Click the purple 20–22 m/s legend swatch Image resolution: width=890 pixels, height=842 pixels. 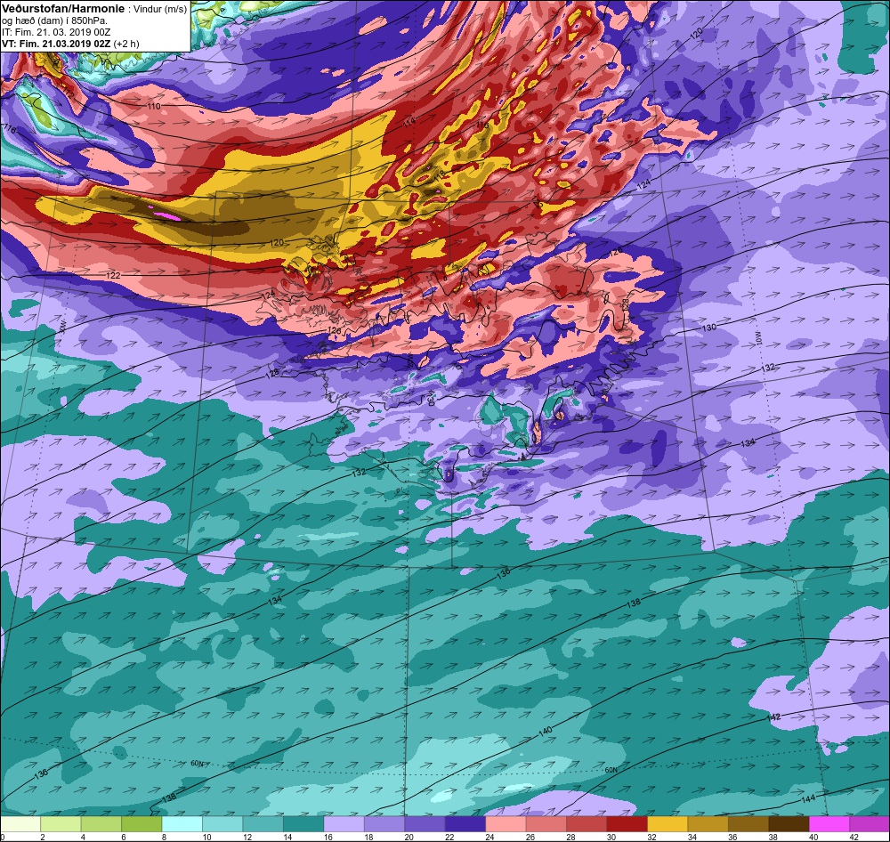(425, 824)
